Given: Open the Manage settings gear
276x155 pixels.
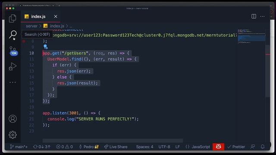Looking at the screenshot, I should click(x=13, y=135).
